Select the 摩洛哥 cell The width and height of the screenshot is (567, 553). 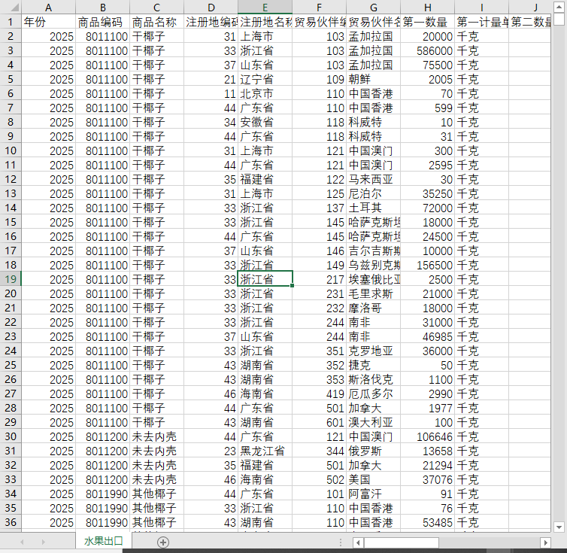[x=373, y=308]
